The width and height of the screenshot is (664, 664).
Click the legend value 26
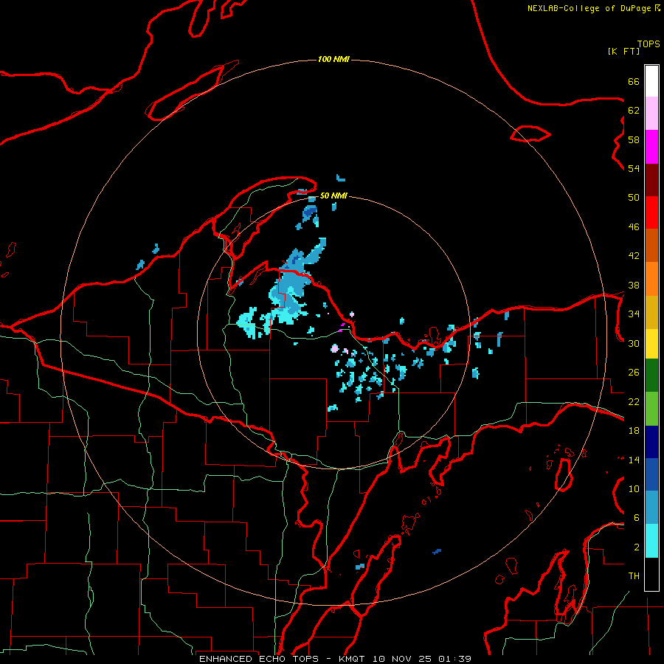(634, 373)
